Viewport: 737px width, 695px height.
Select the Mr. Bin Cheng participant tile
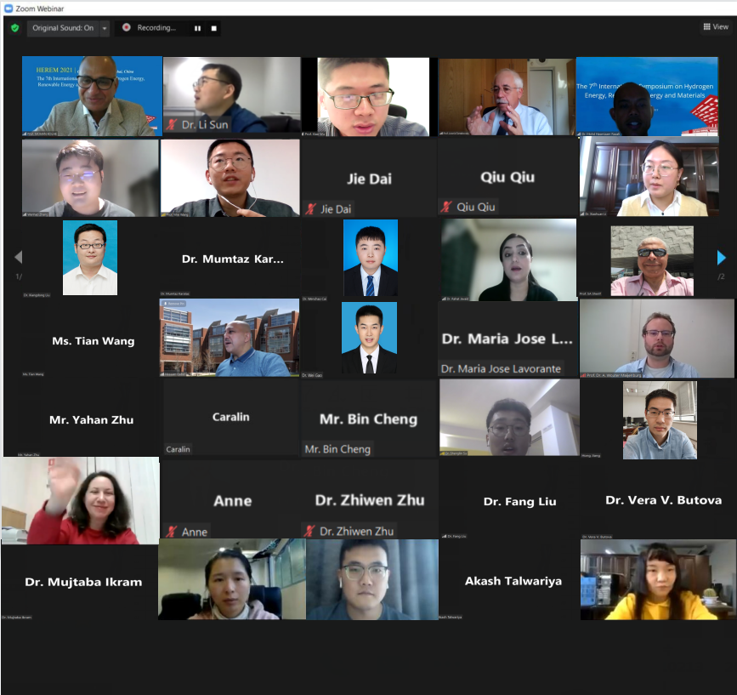click(x=370, y=419)
